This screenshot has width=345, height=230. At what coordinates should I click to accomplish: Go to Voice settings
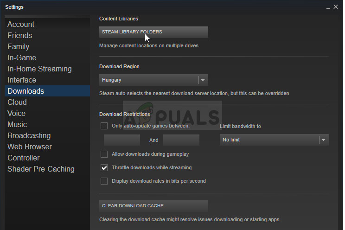(x=16, y=113)
